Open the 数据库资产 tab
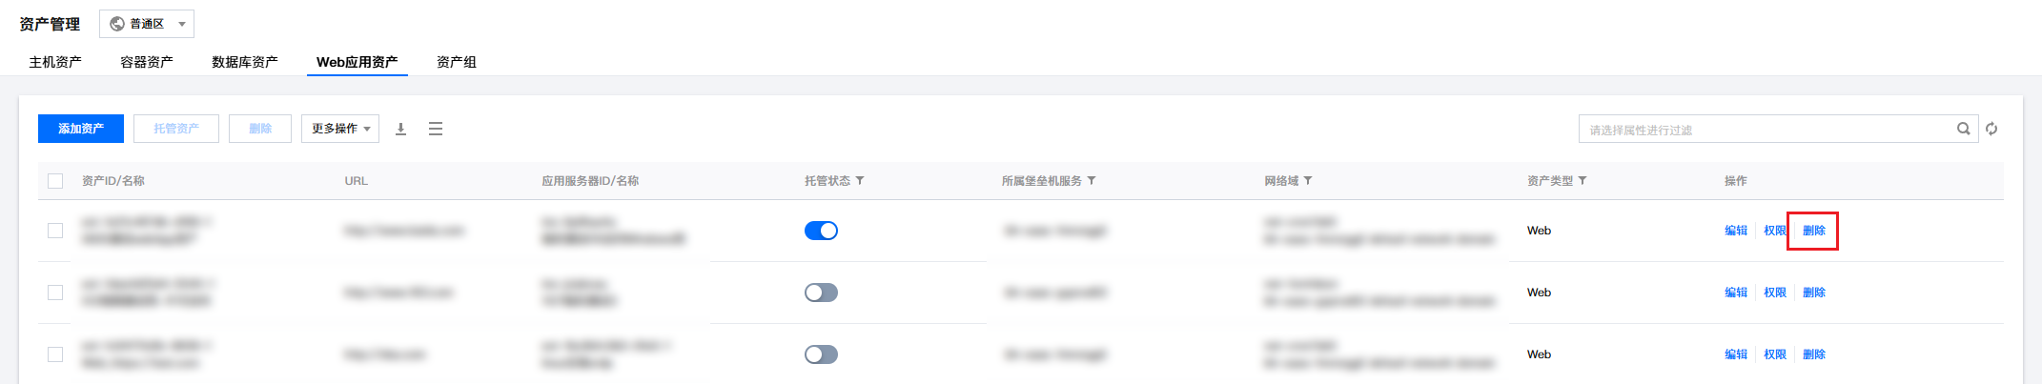 point(245,62)
